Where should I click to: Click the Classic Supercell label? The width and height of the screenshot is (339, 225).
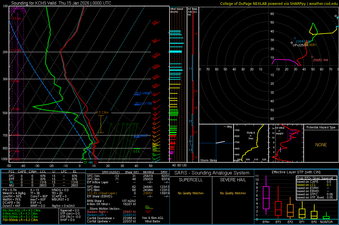[x=294, y=132]
